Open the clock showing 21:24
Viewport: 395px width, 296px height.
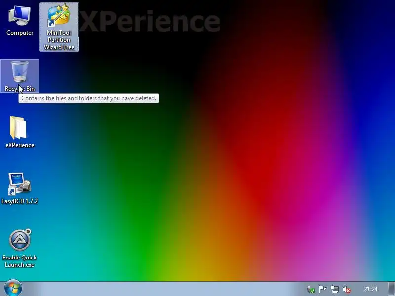(371, 289)
